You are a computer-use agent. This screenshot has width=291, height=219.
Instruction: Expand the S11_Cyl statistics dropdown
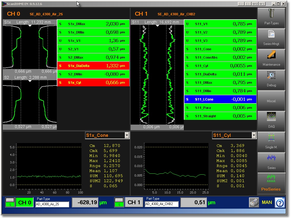coord(254,135)
